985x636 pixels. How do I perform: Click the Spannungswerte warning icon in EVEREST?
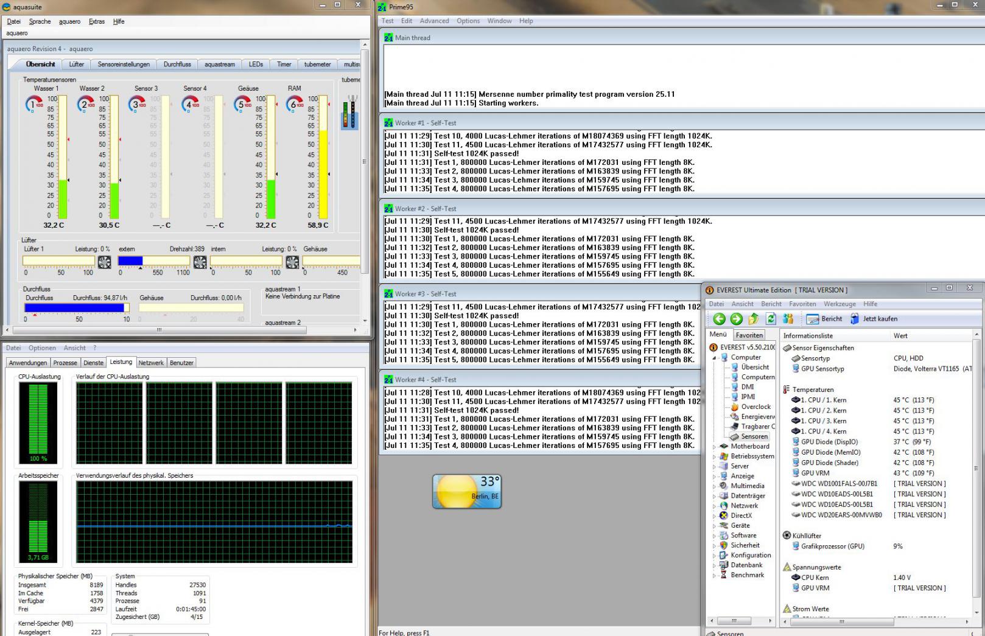tap(787, 567)
